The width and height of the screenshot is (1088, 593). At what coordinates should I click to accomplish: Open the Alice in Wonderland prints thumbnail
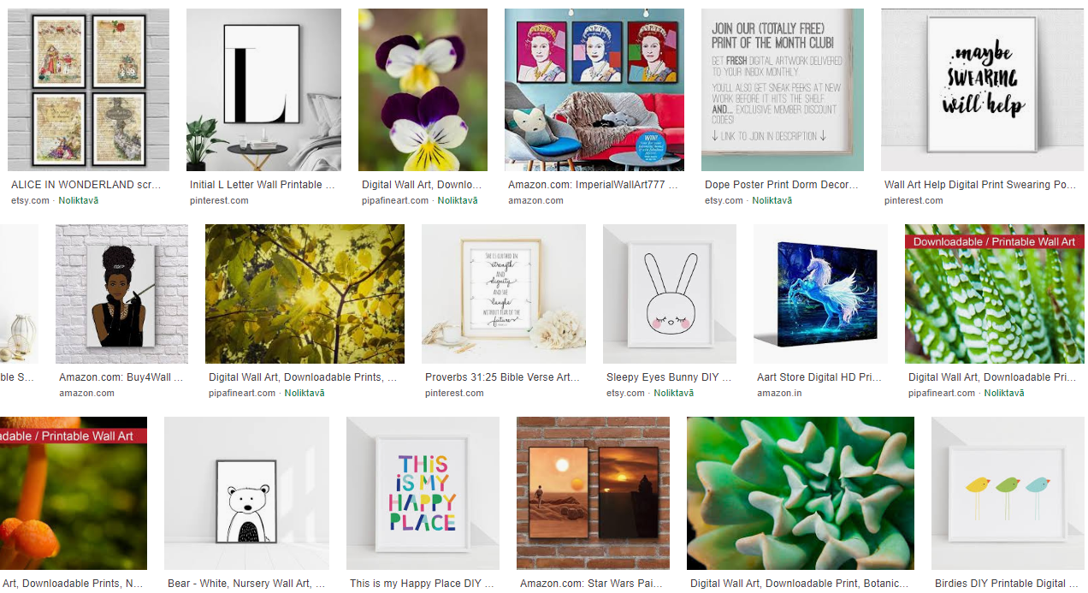[x=88, y=90]
